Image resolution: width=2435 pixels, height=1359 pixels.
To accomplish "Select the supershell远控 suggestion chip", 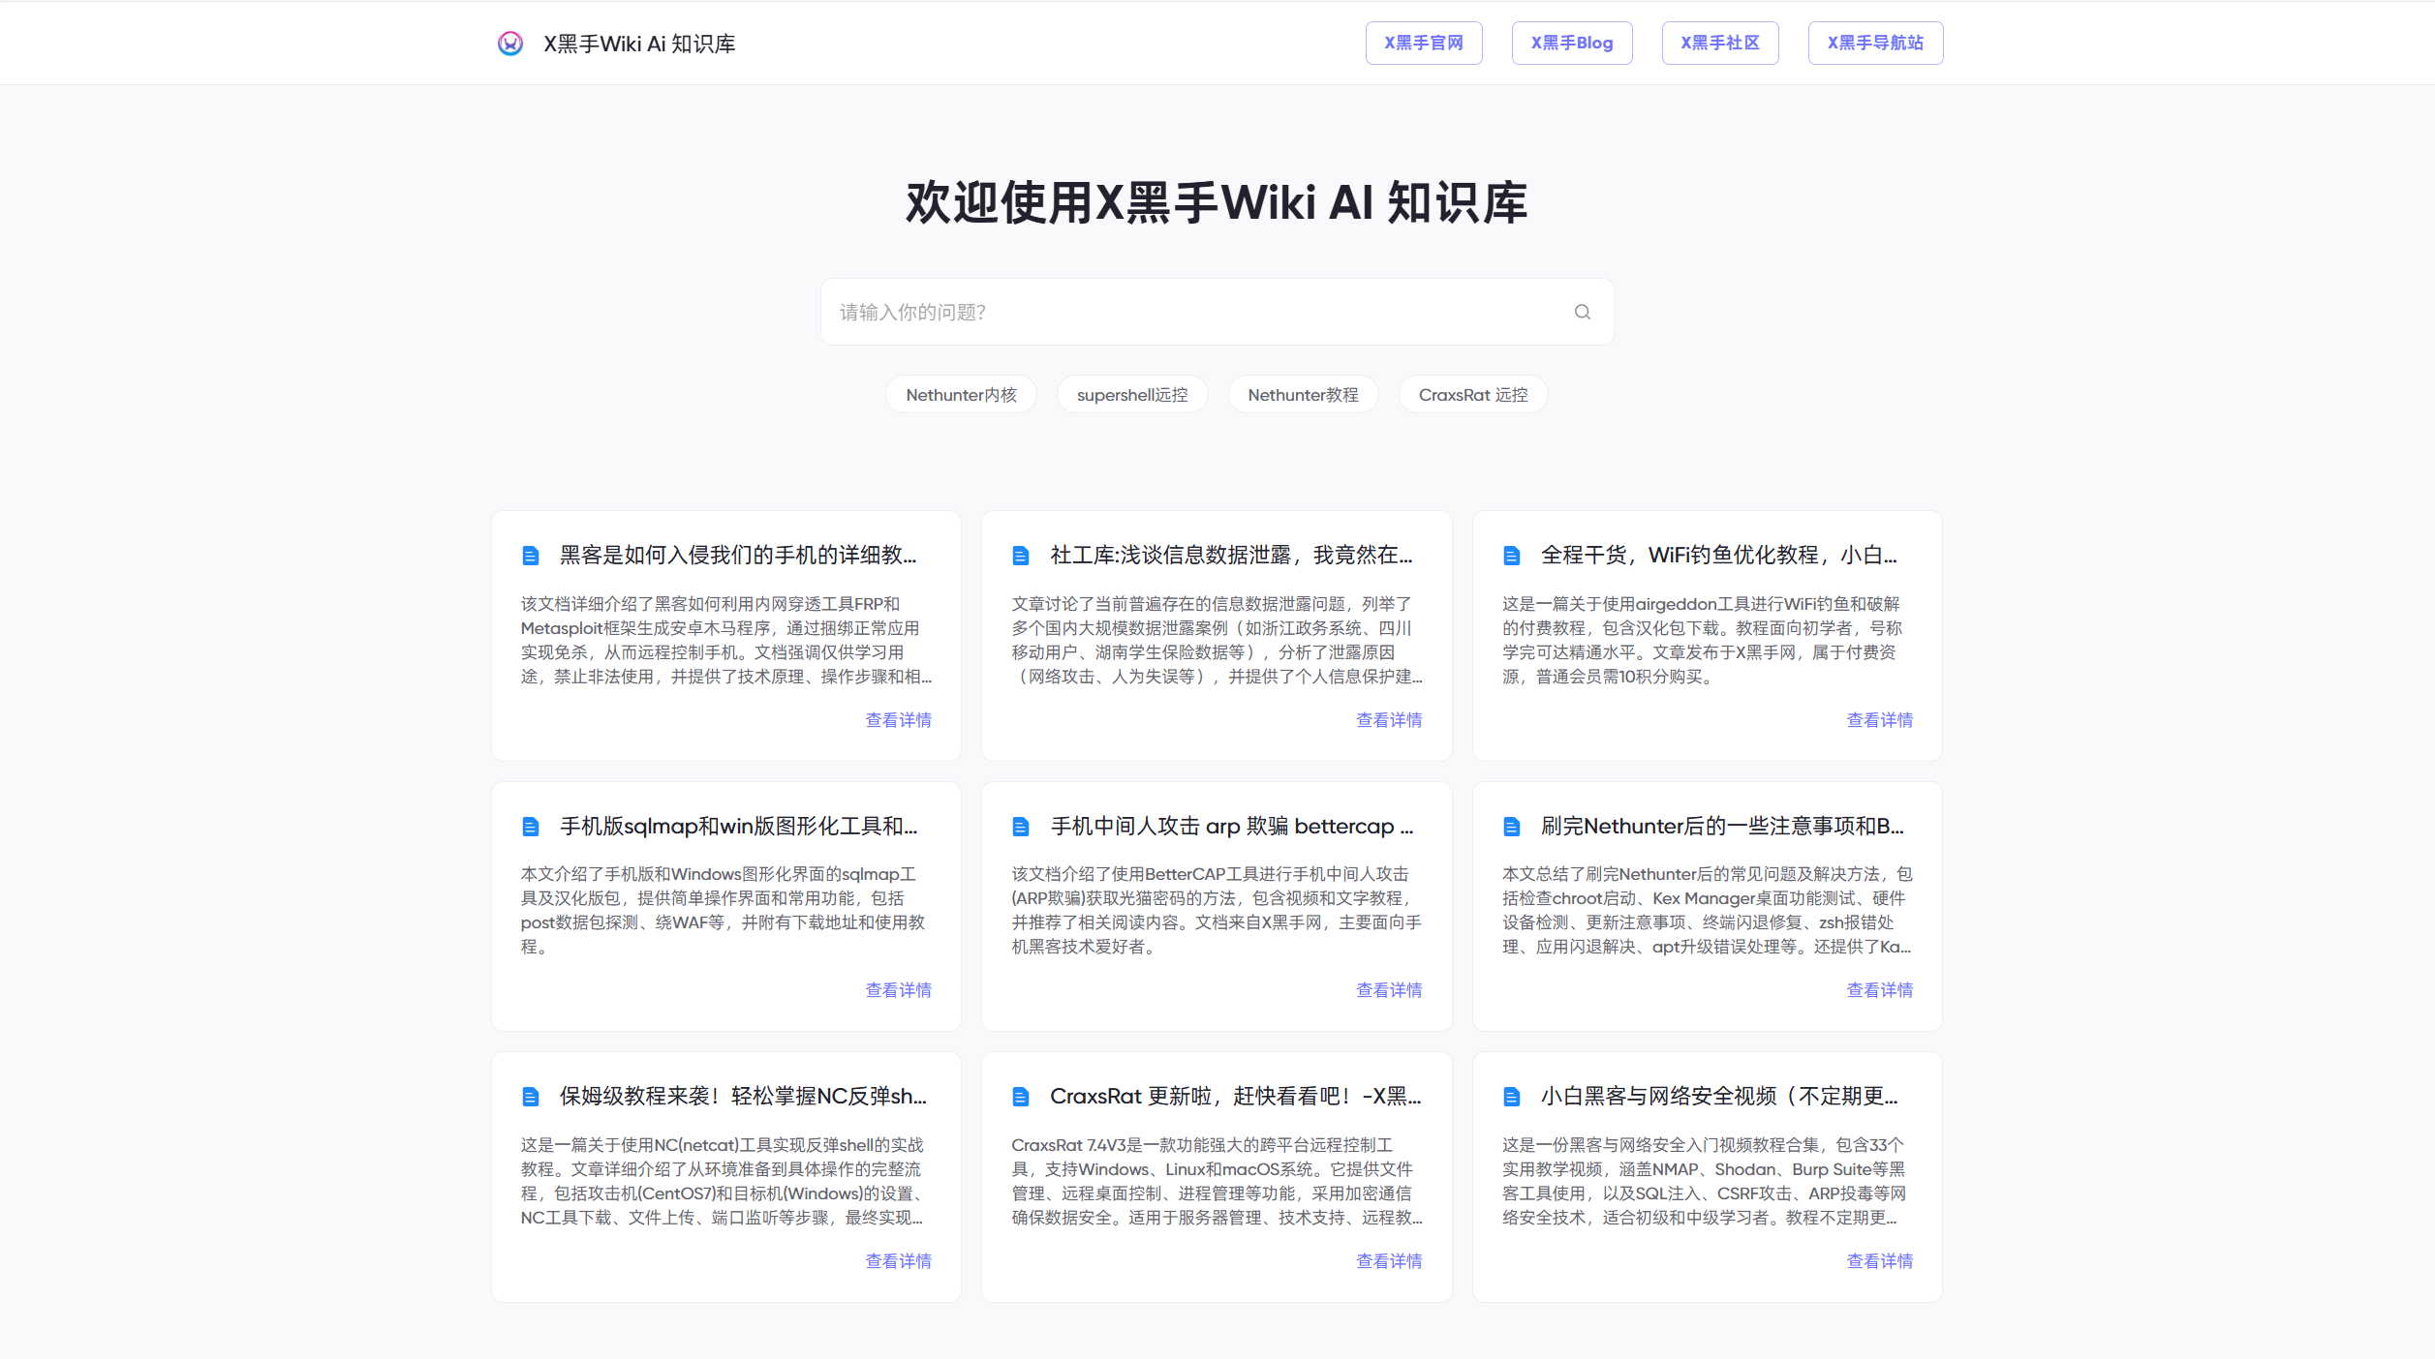I will click(1132, 395).
